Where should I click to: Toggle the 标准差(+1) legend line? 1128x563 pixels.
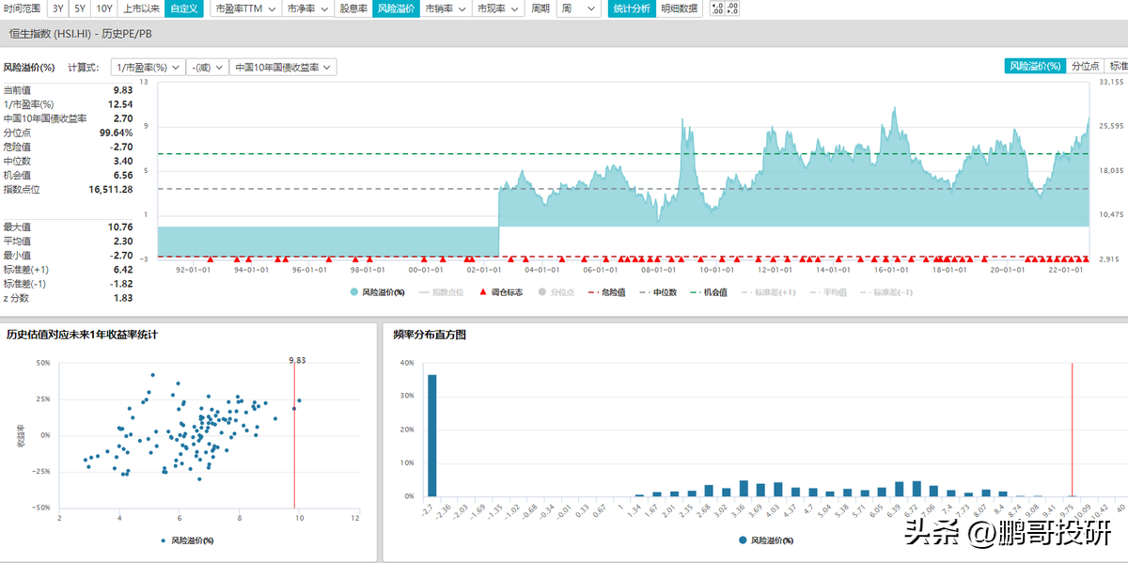click(771, 292)
